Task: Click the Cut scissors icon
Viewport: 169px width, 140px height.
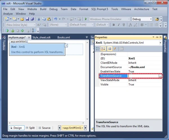Action: point(39,19)
